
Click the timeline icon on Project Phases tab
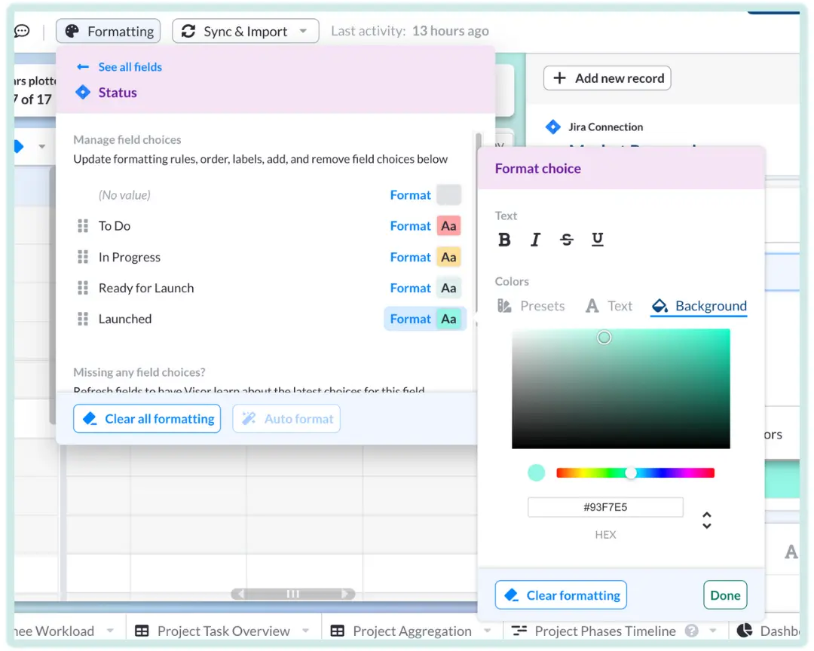point(519,631)
